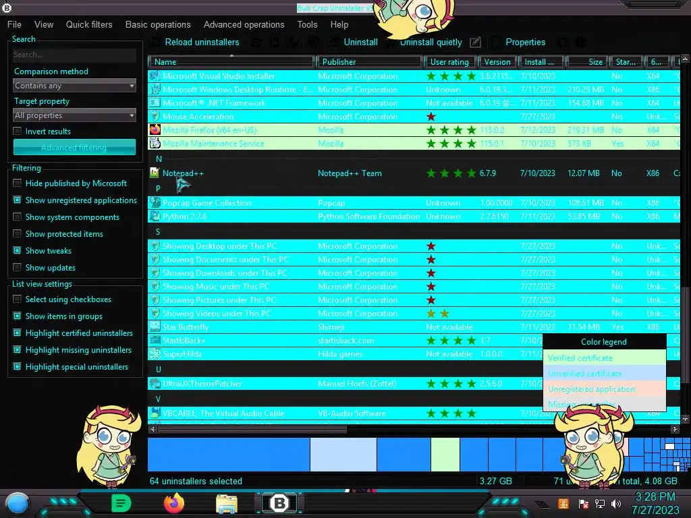Screen dimensions: 691x518
Task: Toggle Highlight certified uninstallers
Action: (x=17, y=333)
